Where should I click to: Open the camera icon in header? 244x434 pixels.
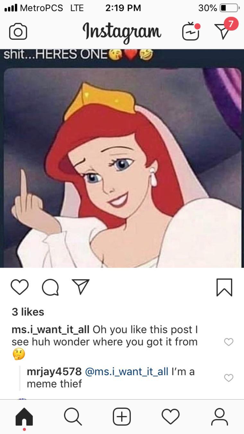point(18,32)
